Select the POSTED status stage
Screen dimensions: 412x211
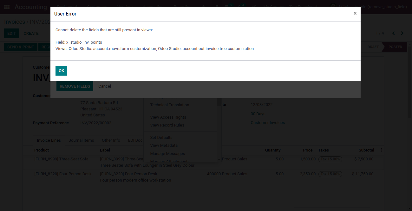click(395, 47)
